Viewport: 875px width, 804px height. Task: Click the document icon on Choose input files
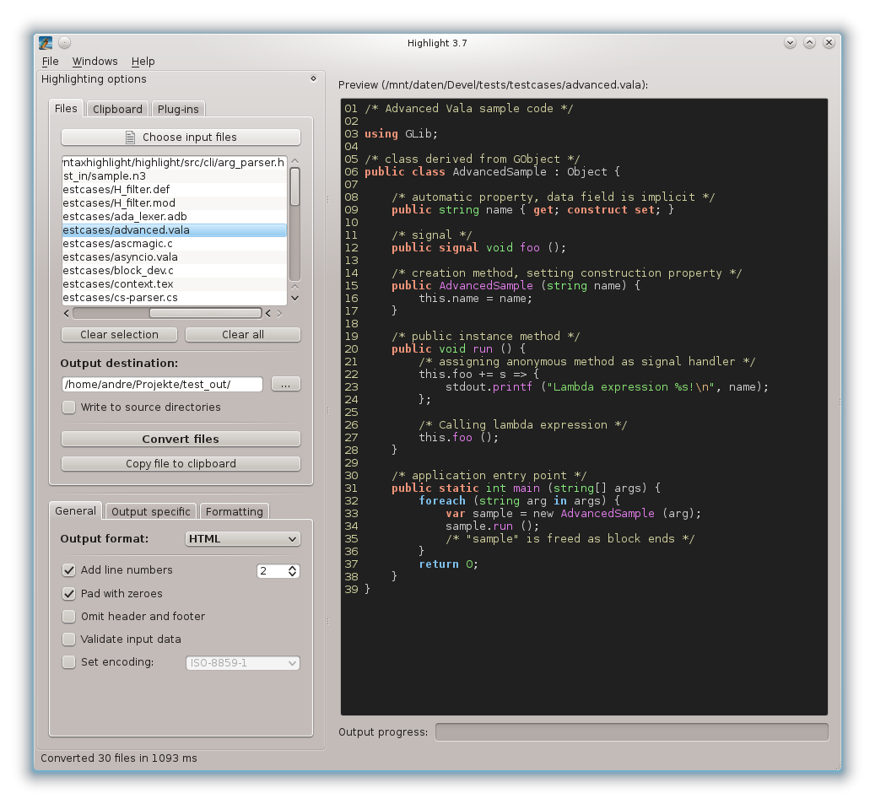click(130, 138)
